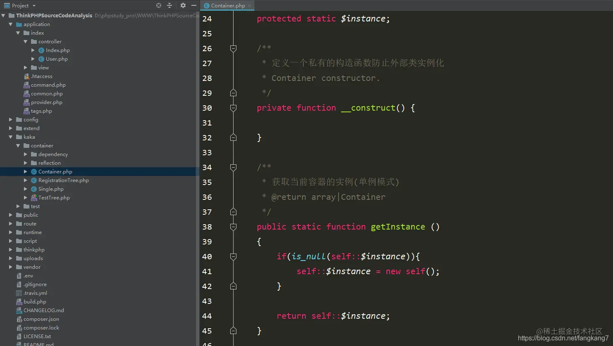Fold the __construct method in the gutter
Viewport: 613px width, 346px height.
(x=233, y=107)
